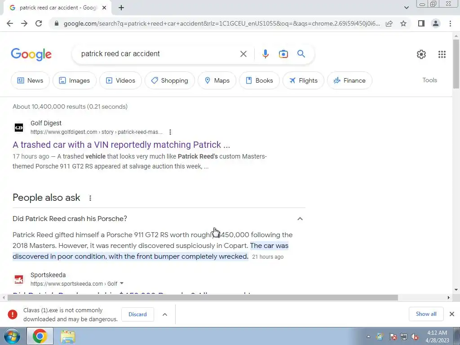Viewport: 460px width, 345px height.
Task: Share this page using the share icon
Action: pos(389,23)
